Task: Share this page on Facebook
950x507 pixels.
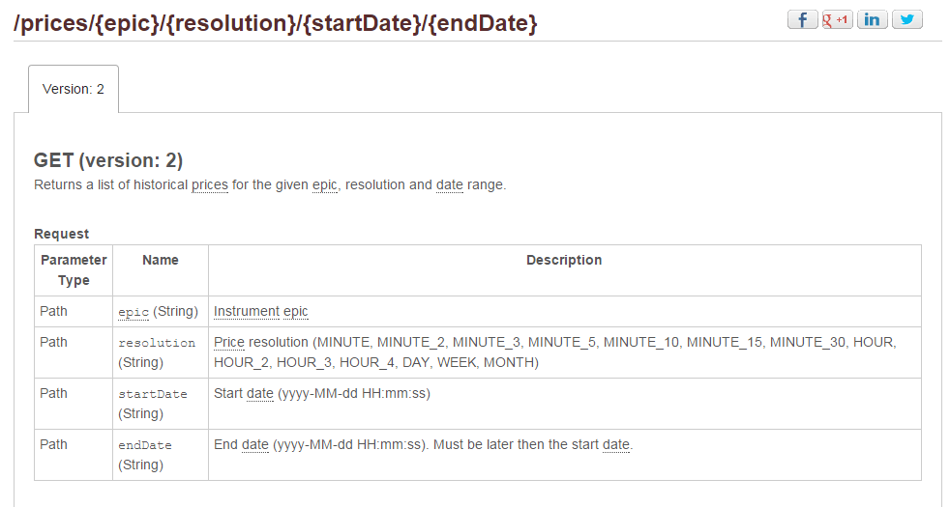Action: [802, 19]
